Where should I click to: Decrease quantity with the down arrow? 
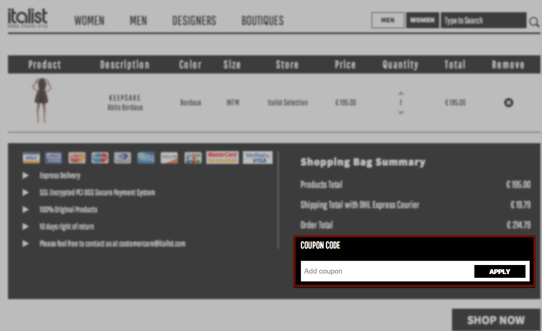coord(401,113)
